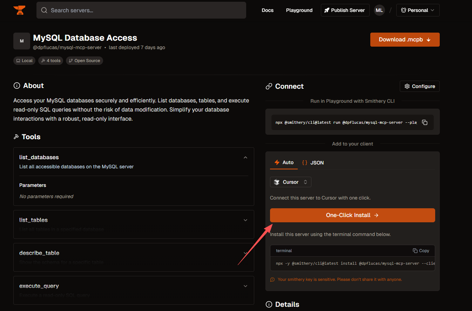The image size is (472, 311).
Task: Click the Open Source badge
Action: (x=85, y=61)
